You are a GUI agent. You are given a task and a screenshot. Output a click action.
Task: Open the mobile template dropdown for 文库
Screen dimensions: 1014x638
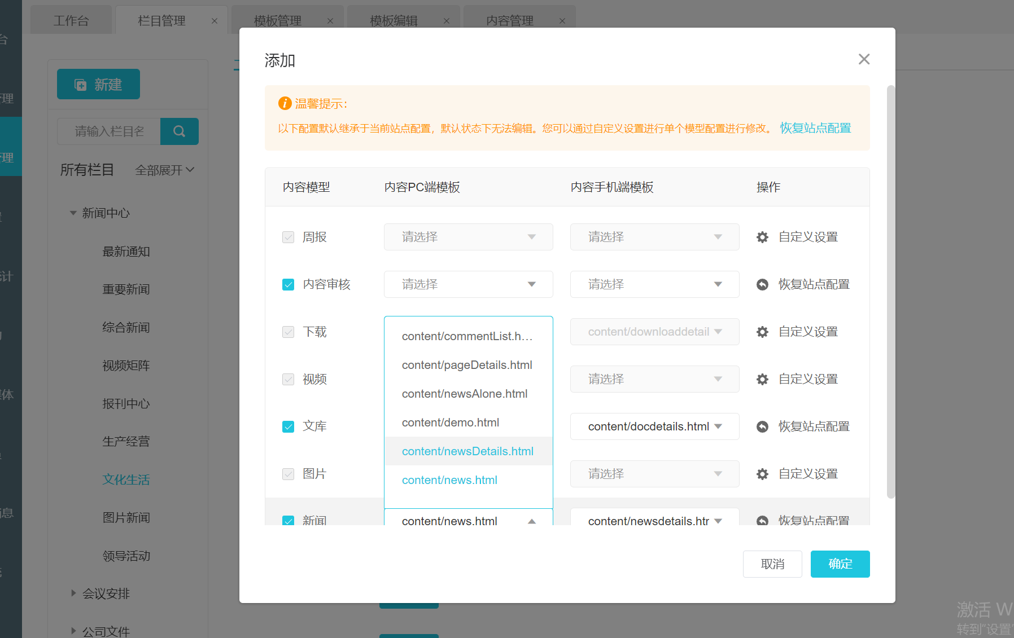pos(654,426)
